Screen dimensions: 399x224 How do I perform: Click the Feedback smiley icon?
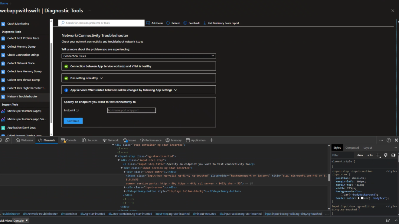[185, 23]
